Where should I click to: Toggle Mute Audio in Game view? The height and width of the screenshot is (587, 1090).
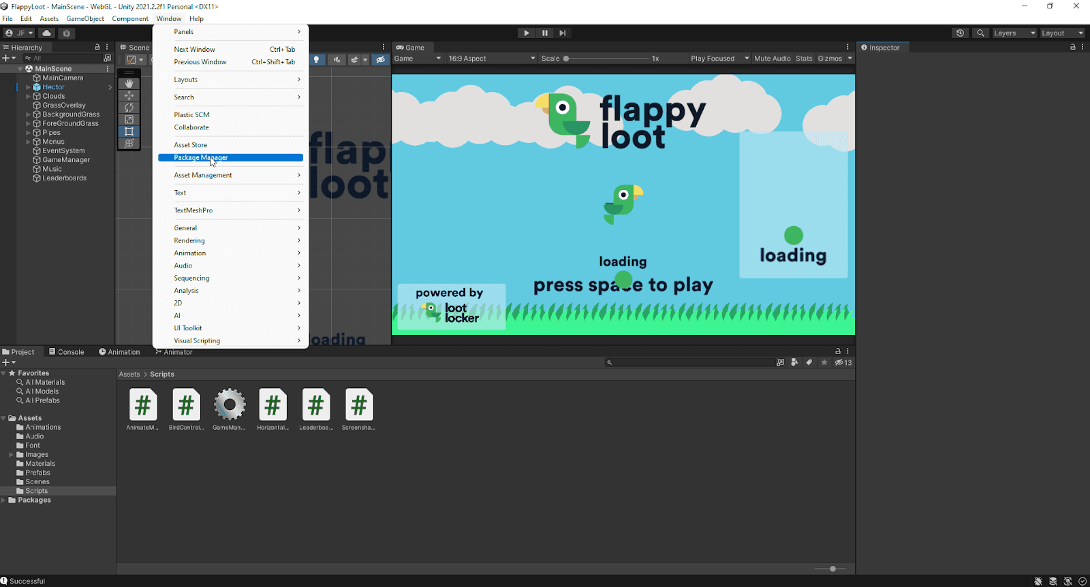[772, 59]
